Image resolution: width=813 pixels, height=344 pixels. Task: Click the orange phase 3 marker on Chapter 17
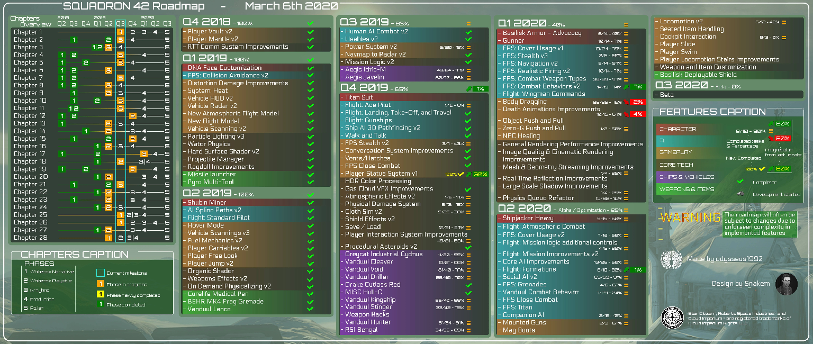(x=143, y=154)
